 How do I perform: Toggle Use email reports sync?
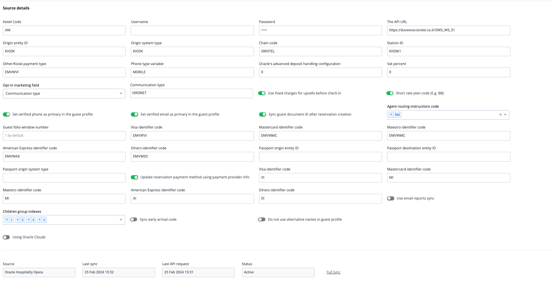click(x=391, y=199)
